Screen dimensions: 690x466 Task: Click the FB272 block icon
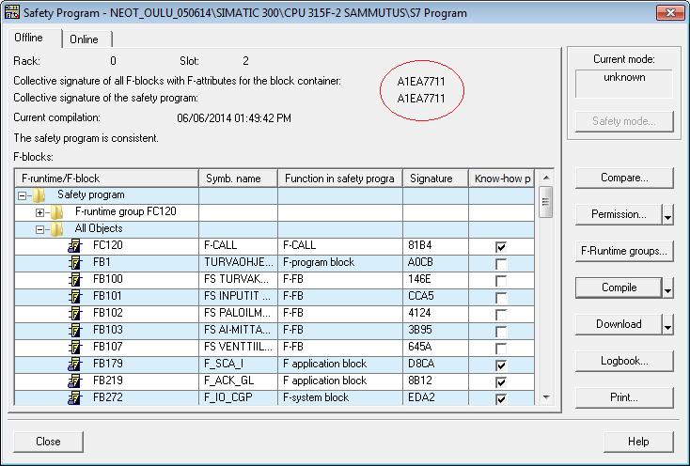coord(75,397)
